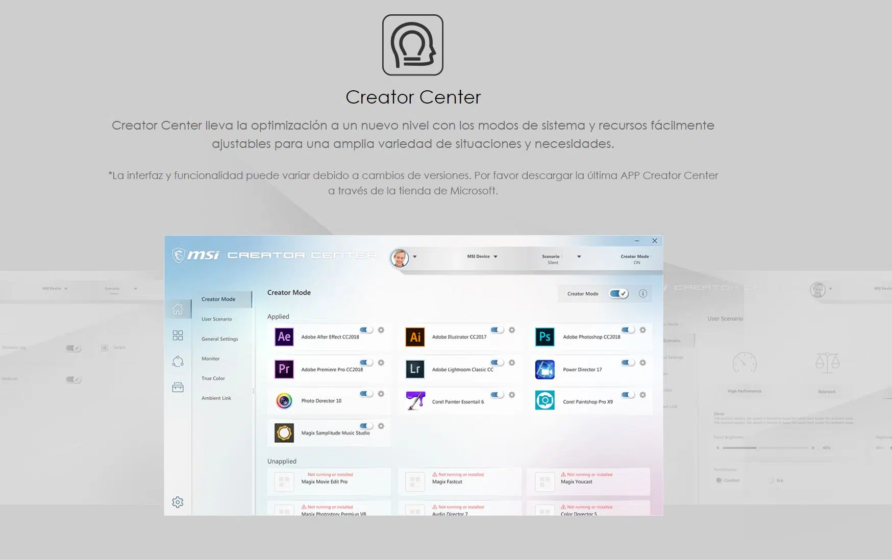892x559 pixels.
Task: Open the Home sidebar icon
Action: 178,309
